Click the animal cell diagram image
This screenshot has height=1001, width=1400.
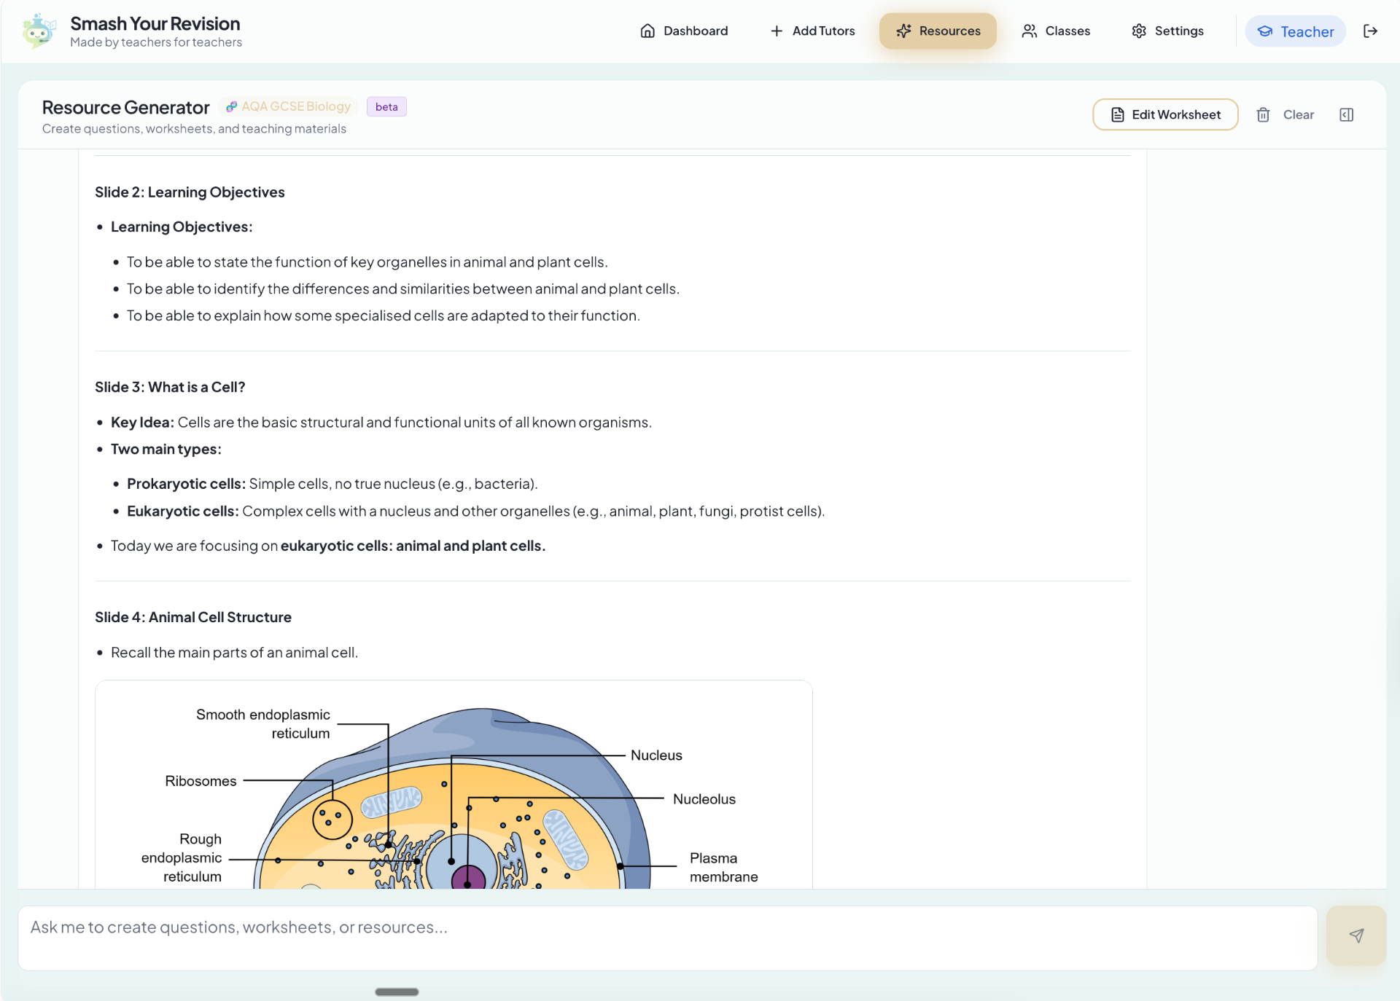[x=454, y=785]
